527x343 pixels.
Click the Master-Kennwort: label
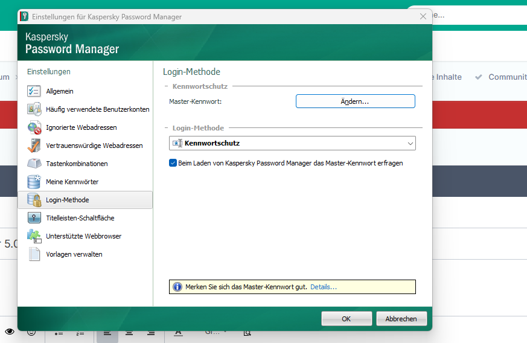pyautogui.click(x=195, y=101)
